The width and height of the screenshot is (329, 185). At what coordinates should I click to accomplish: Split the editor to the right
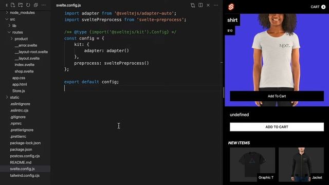[200, 5]
